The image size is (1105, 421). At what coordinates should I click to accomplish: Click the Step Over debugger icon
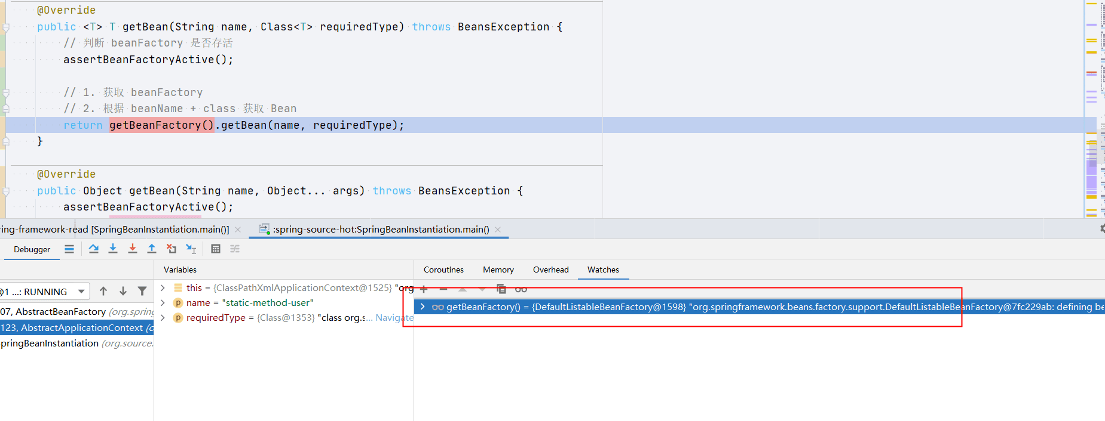[x=94, y=249]
